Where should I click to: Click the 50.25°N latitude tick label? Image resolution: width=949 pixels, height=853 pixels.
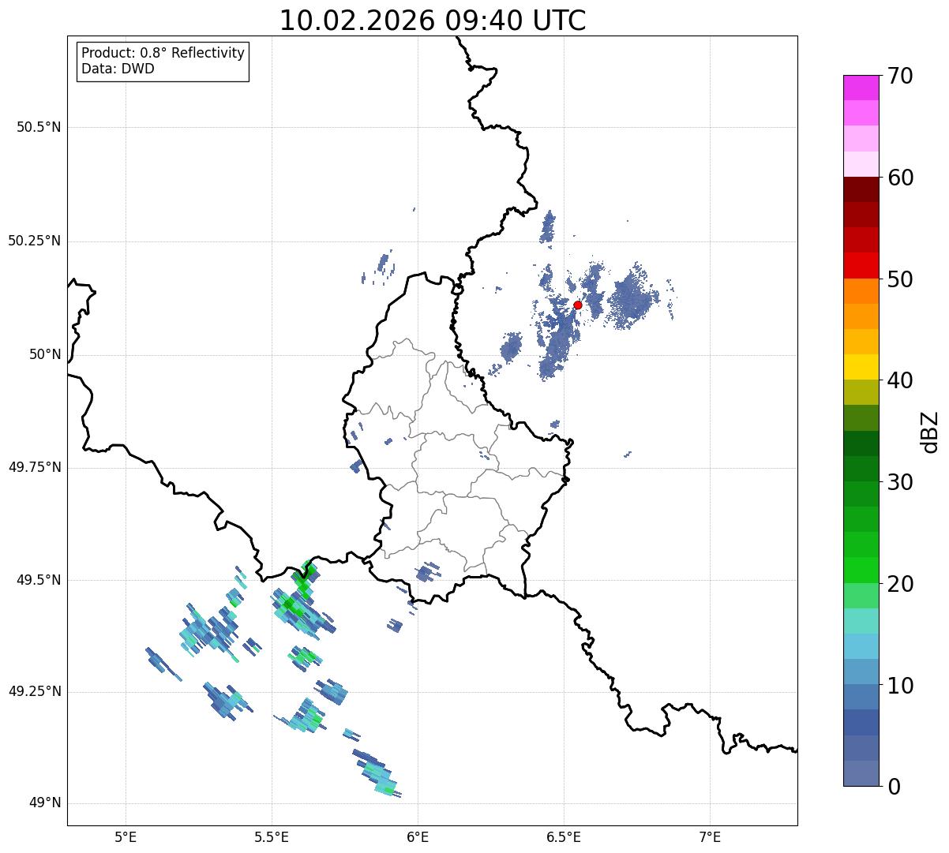pyautogui.click(x=35, y=241)
